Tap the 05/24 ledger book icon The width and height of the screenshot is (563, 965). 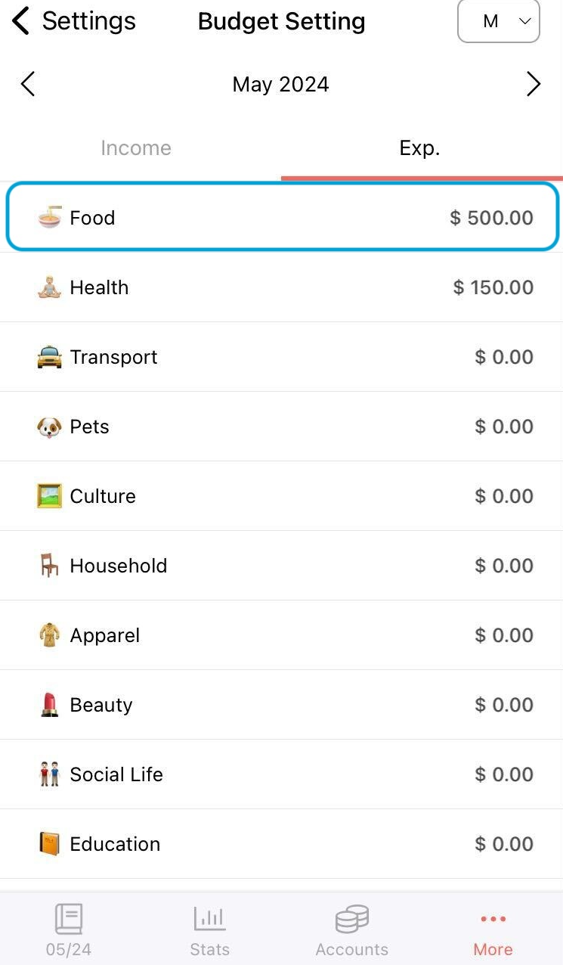tap(69, 919)
